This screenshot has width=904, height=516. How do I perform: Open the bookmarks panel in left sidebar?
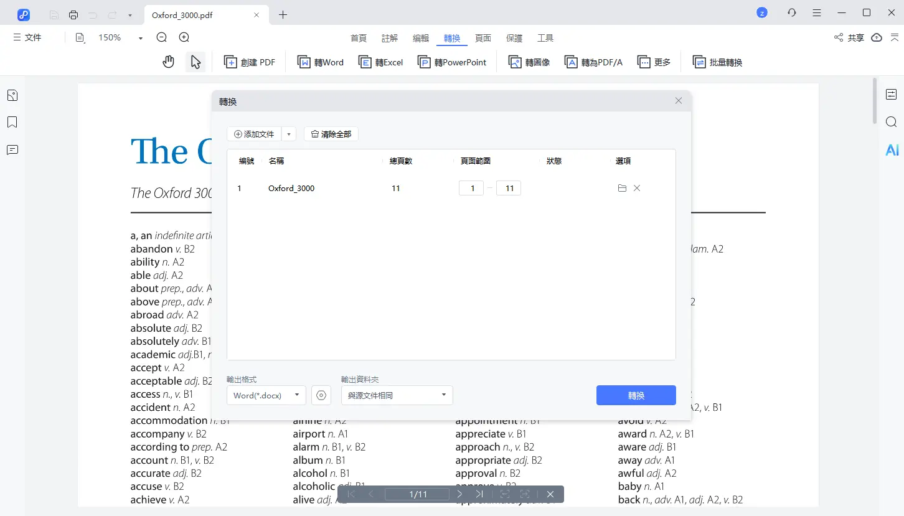[12, 122]
